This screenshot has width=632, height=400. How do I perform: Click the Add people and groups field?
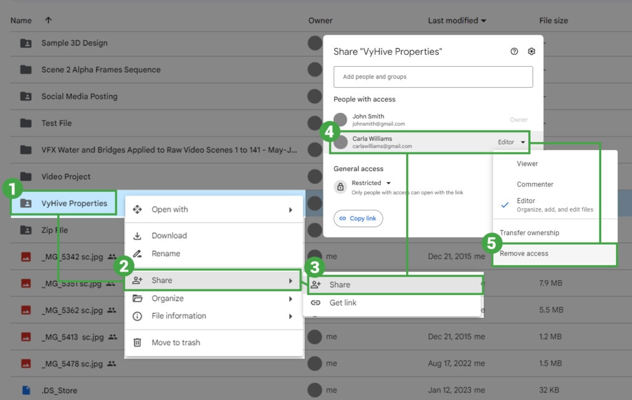433,77
